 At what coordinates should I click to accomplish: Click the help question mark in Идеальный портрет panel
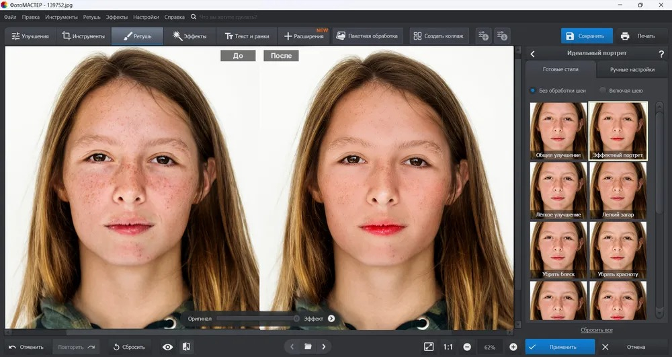coord(661,54)
